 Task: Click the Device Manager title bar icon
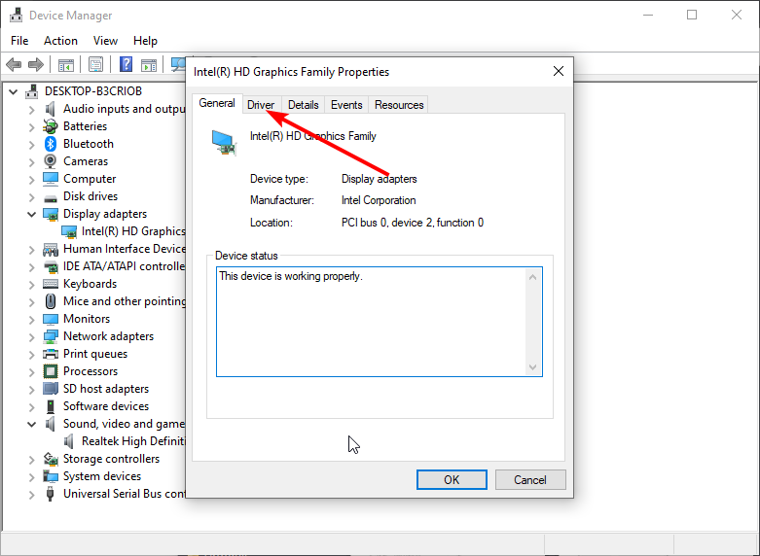pos(16,15)
